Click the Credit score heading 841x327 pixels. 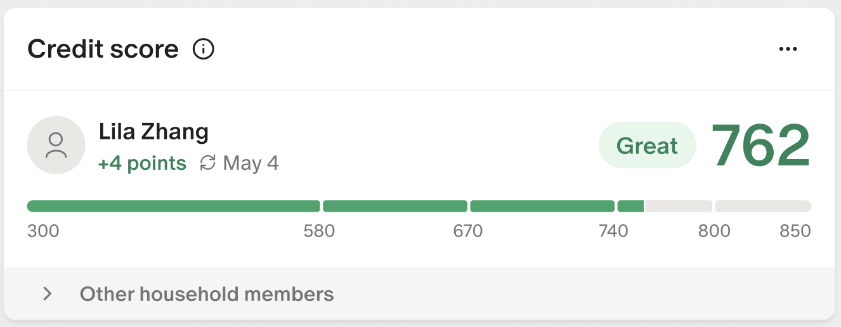(x=103, y=49)
